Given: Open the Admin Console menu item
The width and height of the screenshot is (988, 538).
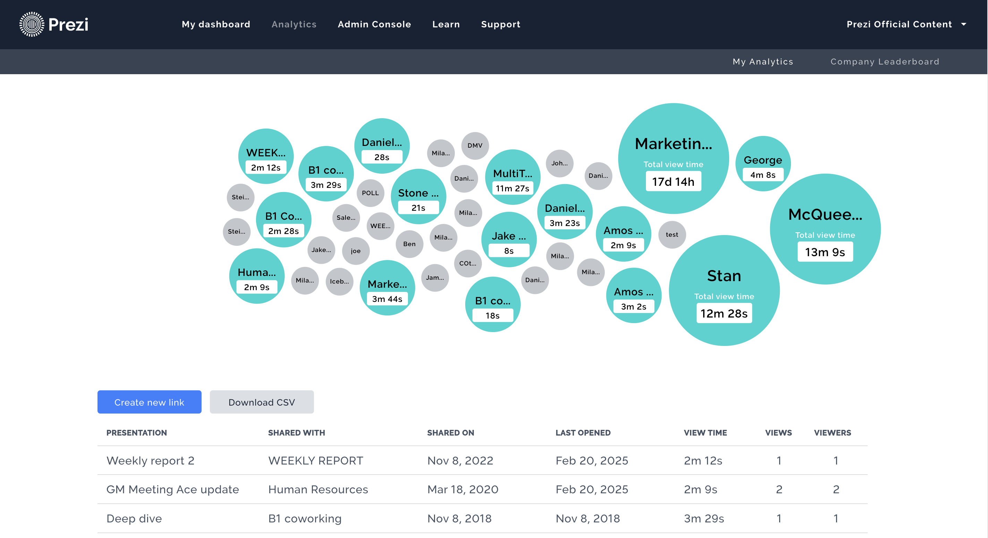Looking at the screenshot, I should (374, 24).
